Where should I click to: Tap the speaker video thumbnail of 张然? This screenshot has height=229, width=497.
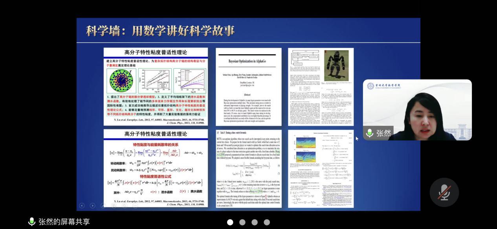pos(417,110)
